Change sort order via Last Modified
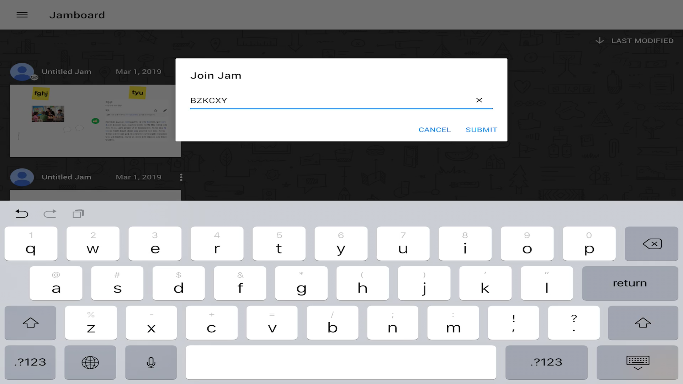 pos(635,41)
